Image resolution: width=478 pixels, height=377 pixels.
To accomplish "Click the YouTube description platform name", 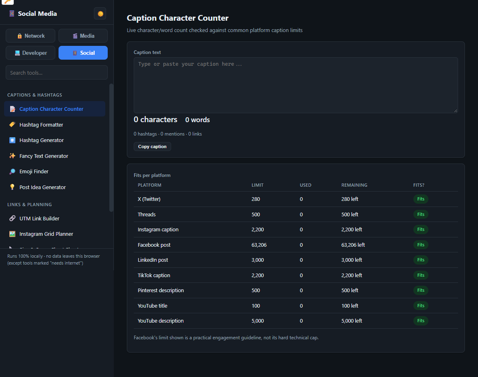I will (161, 321).
